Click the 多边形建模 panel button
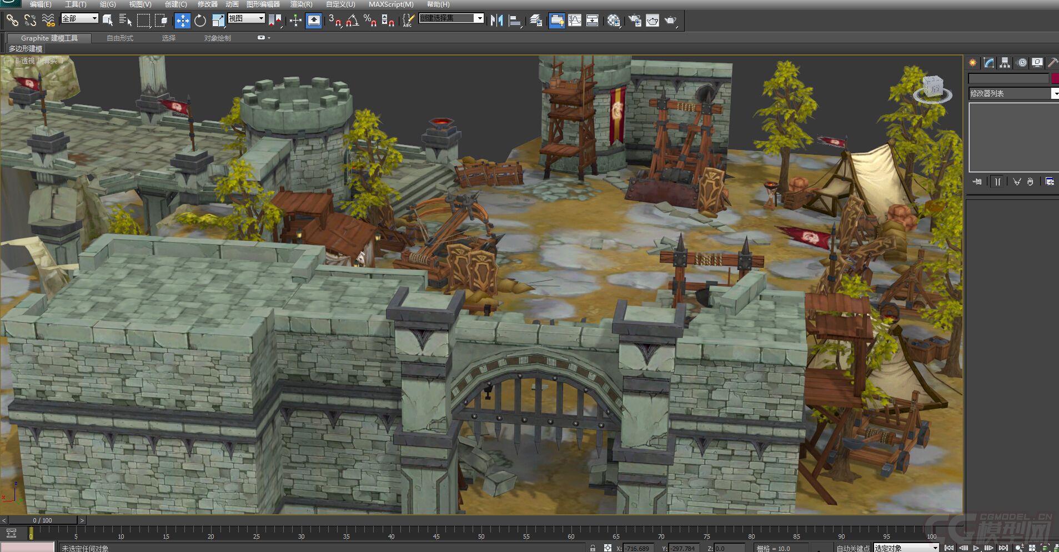Image resolution: width=1059 pixels, height=552 pixels. click(x=26, y=48)
